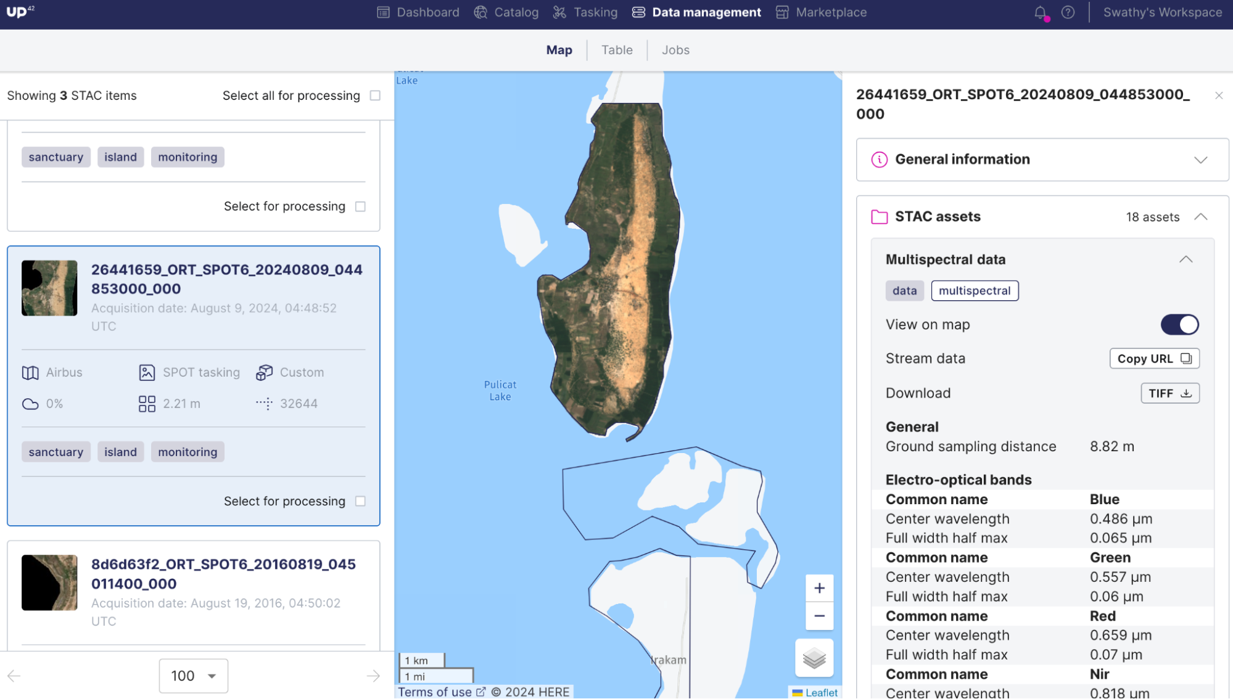
Task: Click island tag on first card
Action: (120, 157)
